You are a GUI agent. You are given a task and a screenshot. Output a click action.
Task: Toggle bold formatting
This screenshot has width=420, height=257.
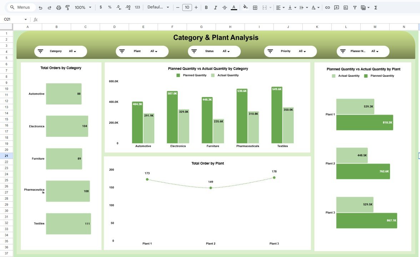pos(206,7)
